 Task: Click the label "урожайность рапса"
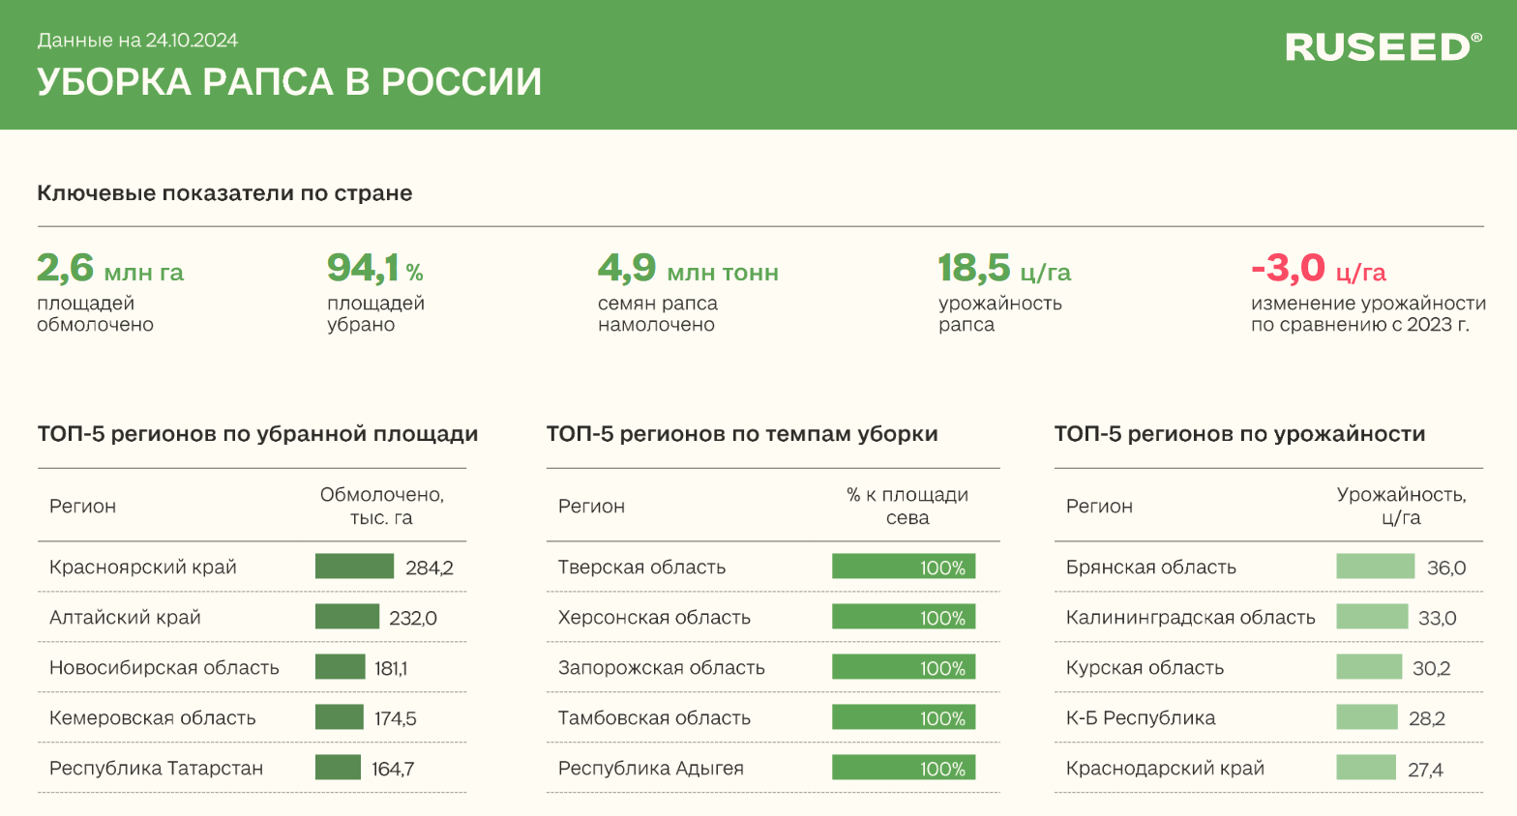pos(1000,314)
